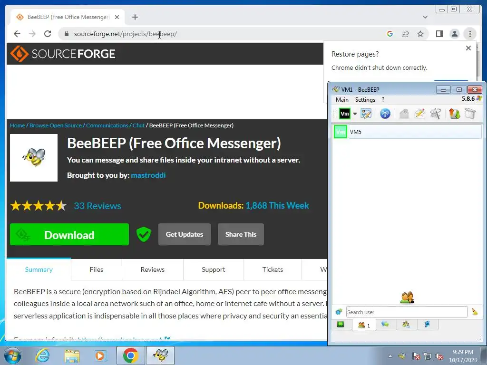Screen dimensions: 487x365
Task: Switch to the users tab showing 1
Action: pos(364,325)
